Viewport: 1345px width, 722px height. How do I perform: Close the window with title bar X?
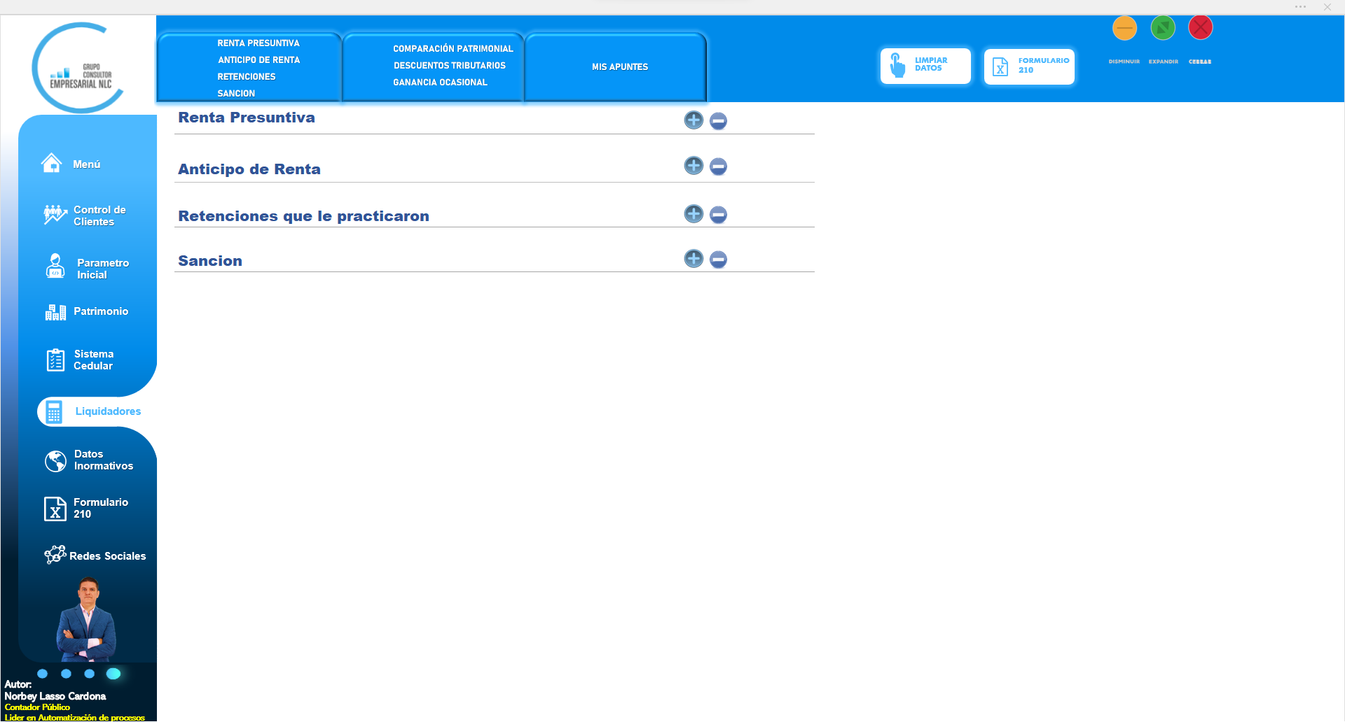click(1327, 7)
